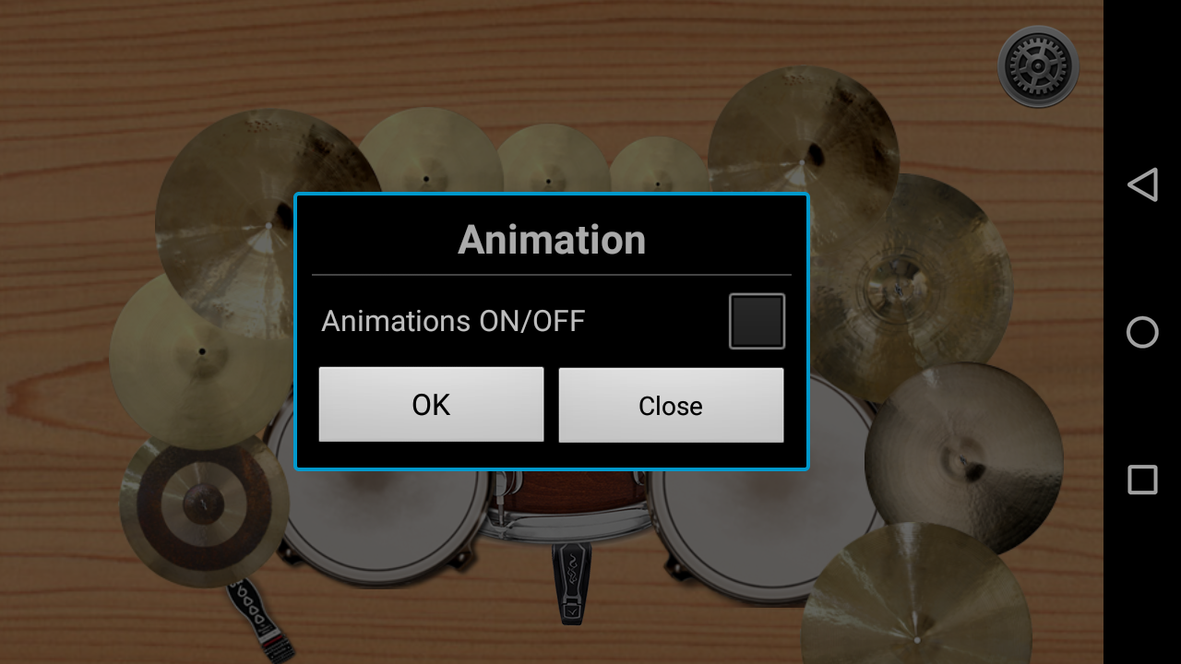Tap the Android home circle icon
Viewport: 1181px width, 664px height.
[1142, 332]
